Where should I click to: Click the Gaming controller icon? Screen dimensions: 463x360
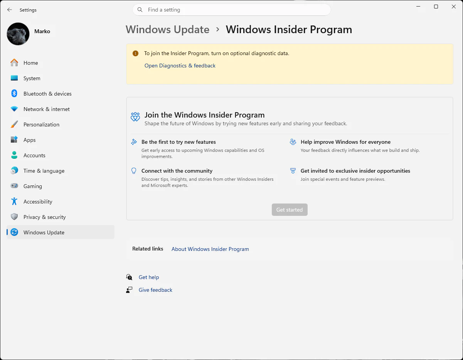pyautogui.click(x=14, y=186)
